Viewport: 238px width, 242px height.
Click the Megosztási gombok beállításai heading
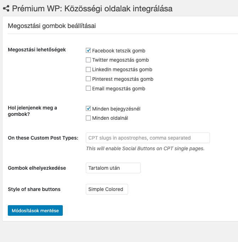click(x=52, y=26)
